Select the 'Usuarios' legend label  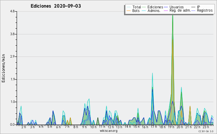click(176, 7)
